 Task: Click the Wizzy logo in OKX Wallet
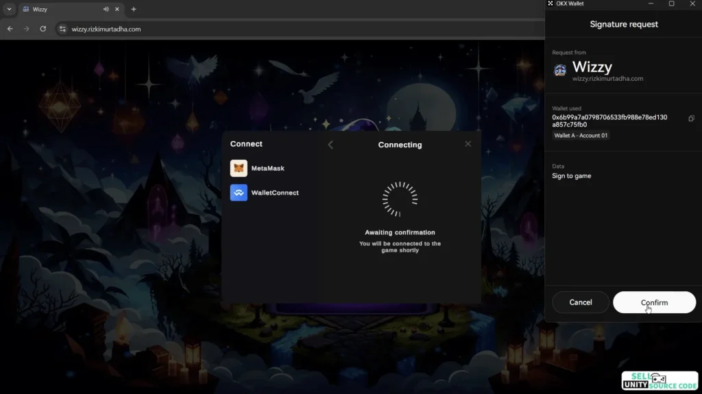[560, 70]
